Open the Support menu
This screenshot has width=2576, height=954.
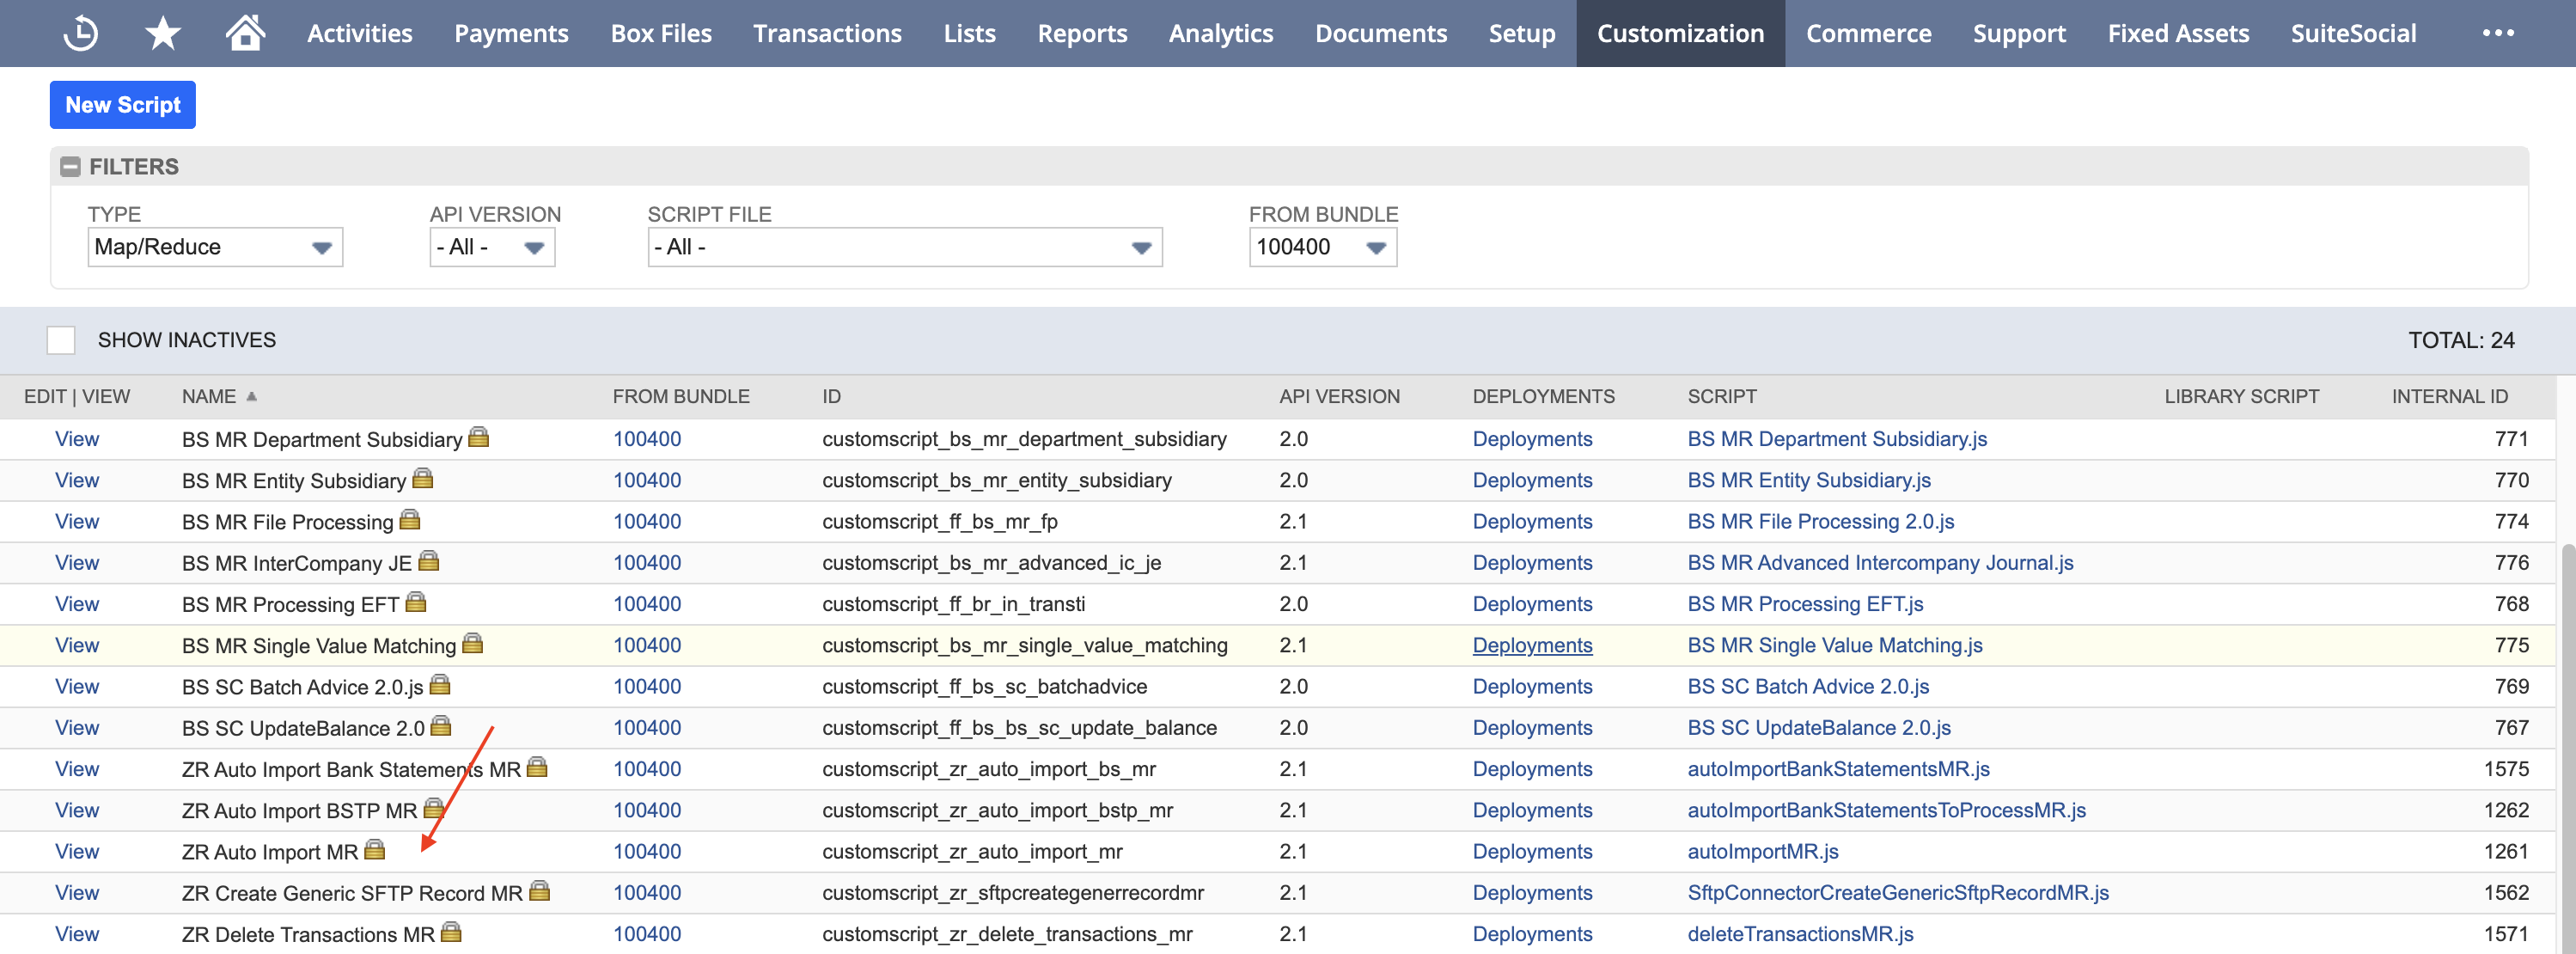tap(2019, 33)
